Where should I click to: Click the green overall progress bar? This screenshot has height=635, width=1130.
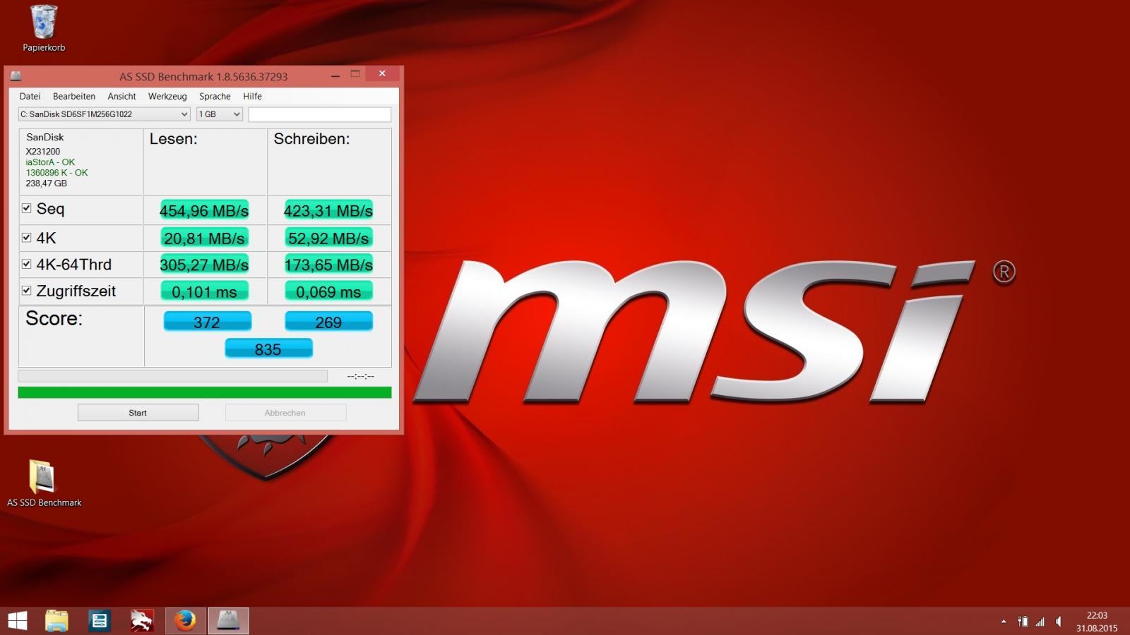pyautogui.click(x=204, y=392)
